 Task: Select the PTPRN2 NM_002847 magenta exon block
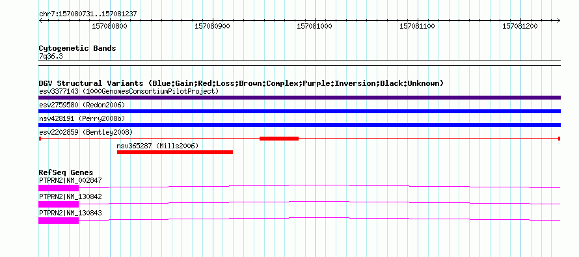click(x=59, y=188)
